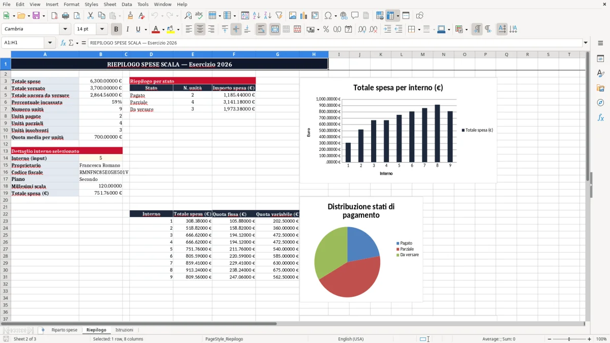Image resolution: width=610 pixels, height=343 pixels.
Task: Click the zoom slider in status bar
Action: (569, 339)
